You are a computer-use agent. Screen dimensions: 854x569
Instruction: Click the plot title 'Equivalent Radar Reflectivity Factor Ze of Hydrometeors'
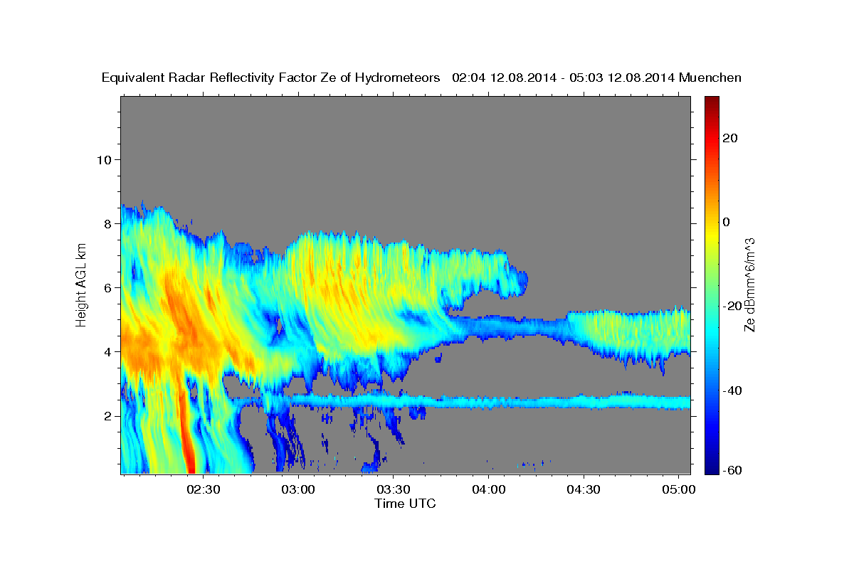pos(271,78)
